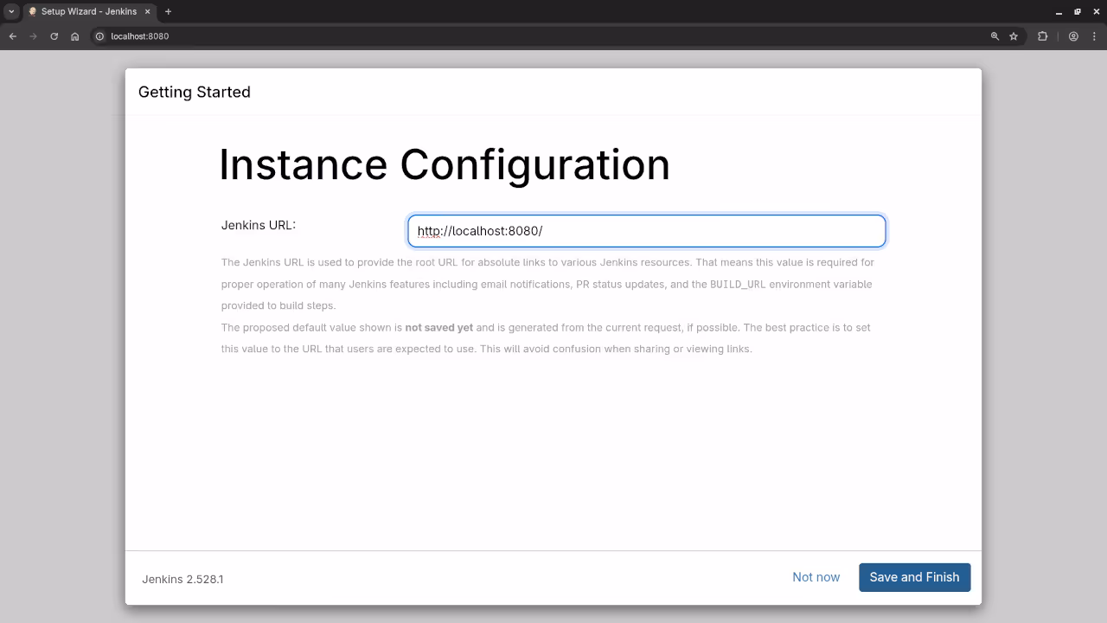
Task: Restore down the browser window
Action: click(1078, 12)
